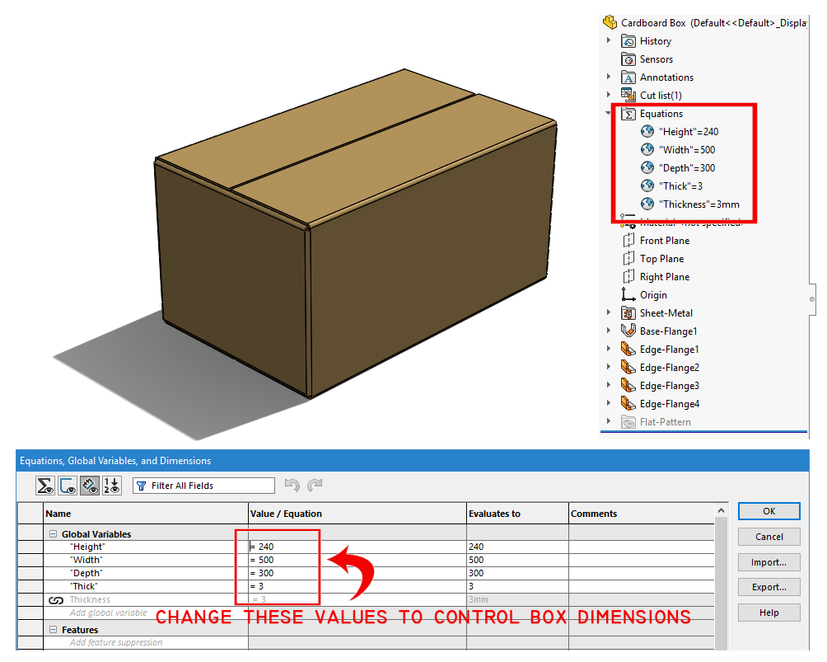Click the Export... button
The height and width of the screenshot is (662, 827).
click(769, 587)
